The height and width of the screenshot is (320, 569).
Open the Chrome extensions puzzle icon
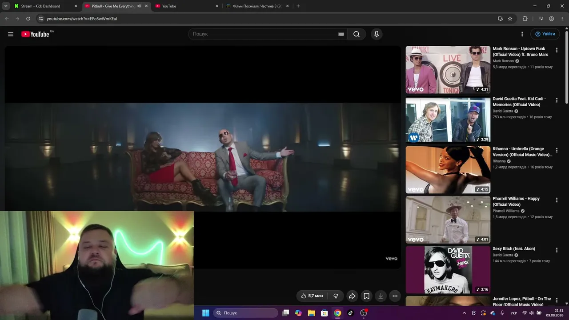click(525, 19)
